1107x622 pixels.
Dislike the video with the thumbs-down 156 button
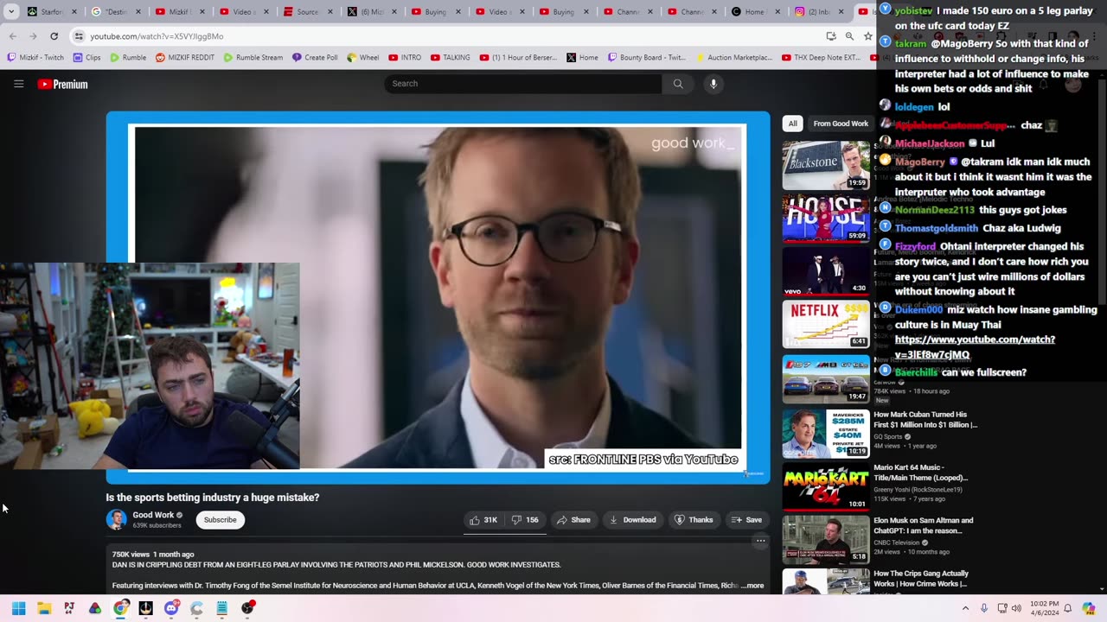pyautogui.click(x=525, y=520)
